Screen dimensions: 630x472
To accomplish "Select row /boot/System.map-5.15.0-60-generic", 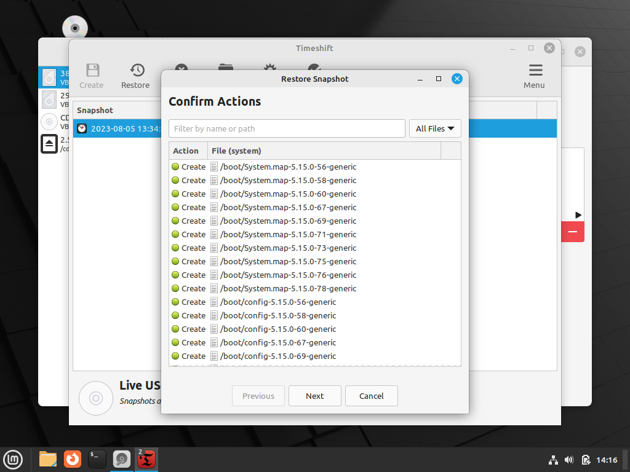I will coord(314,194).
